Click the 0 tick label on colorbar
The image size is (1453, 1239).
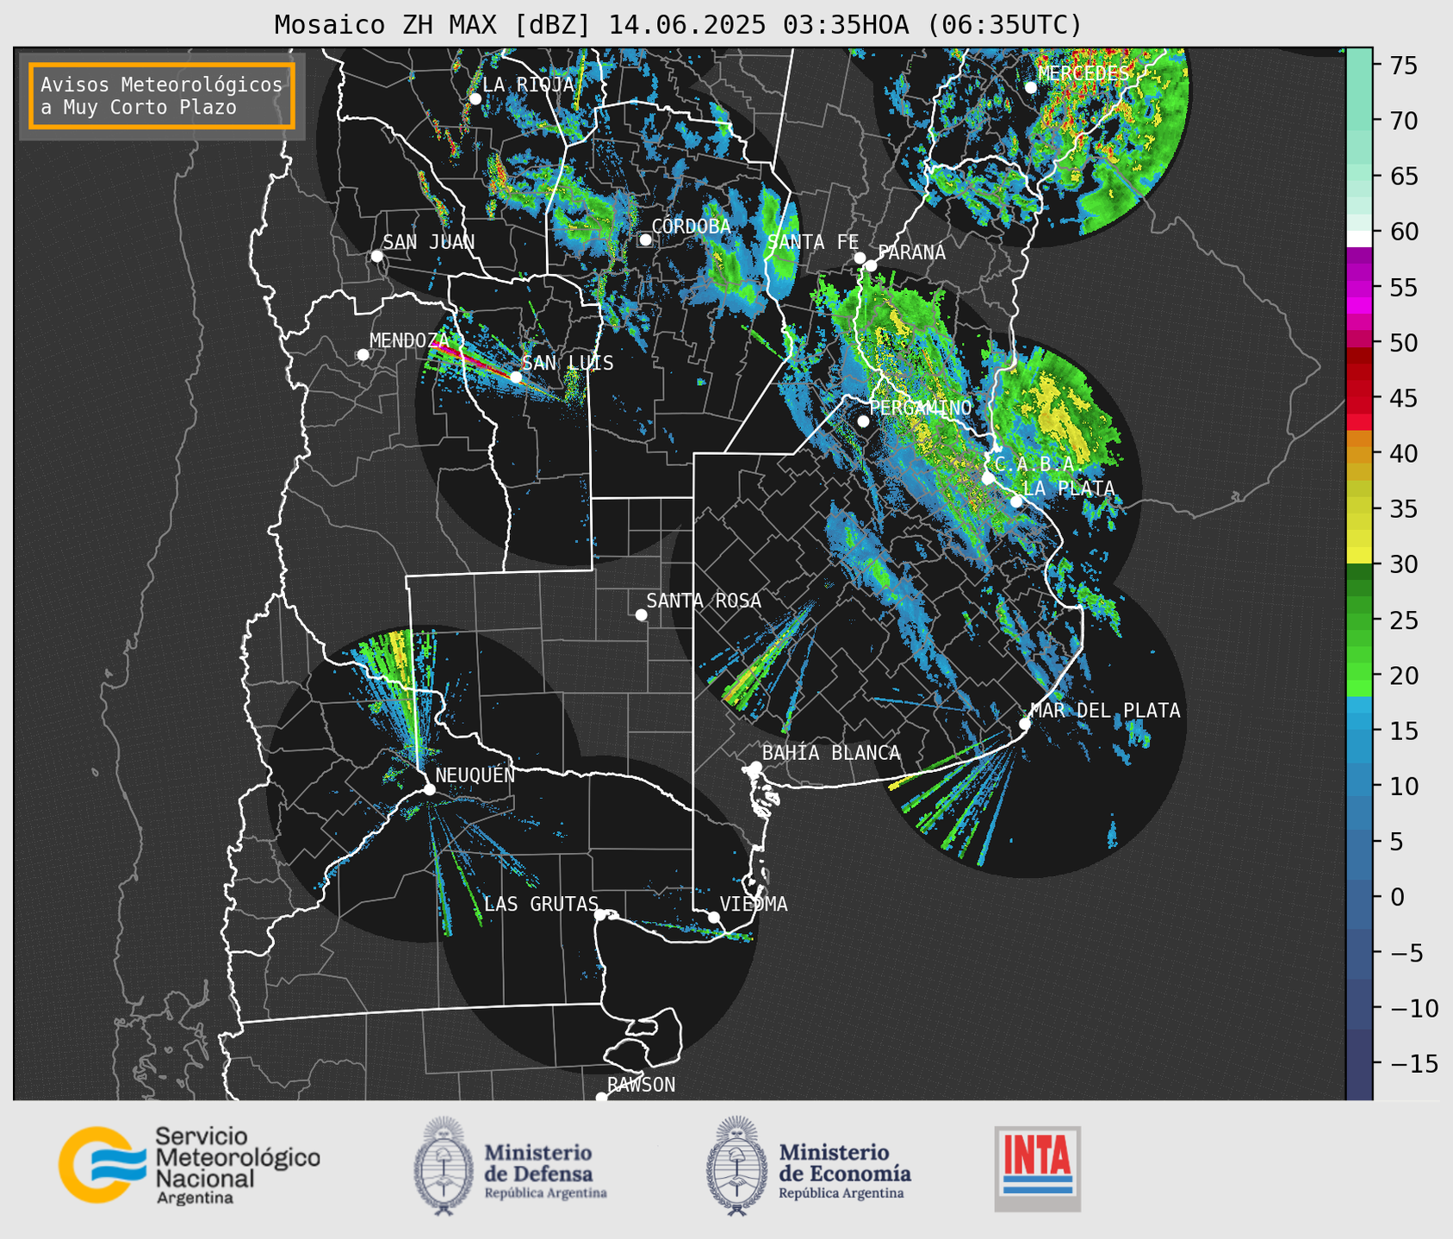coord(1397,897)
